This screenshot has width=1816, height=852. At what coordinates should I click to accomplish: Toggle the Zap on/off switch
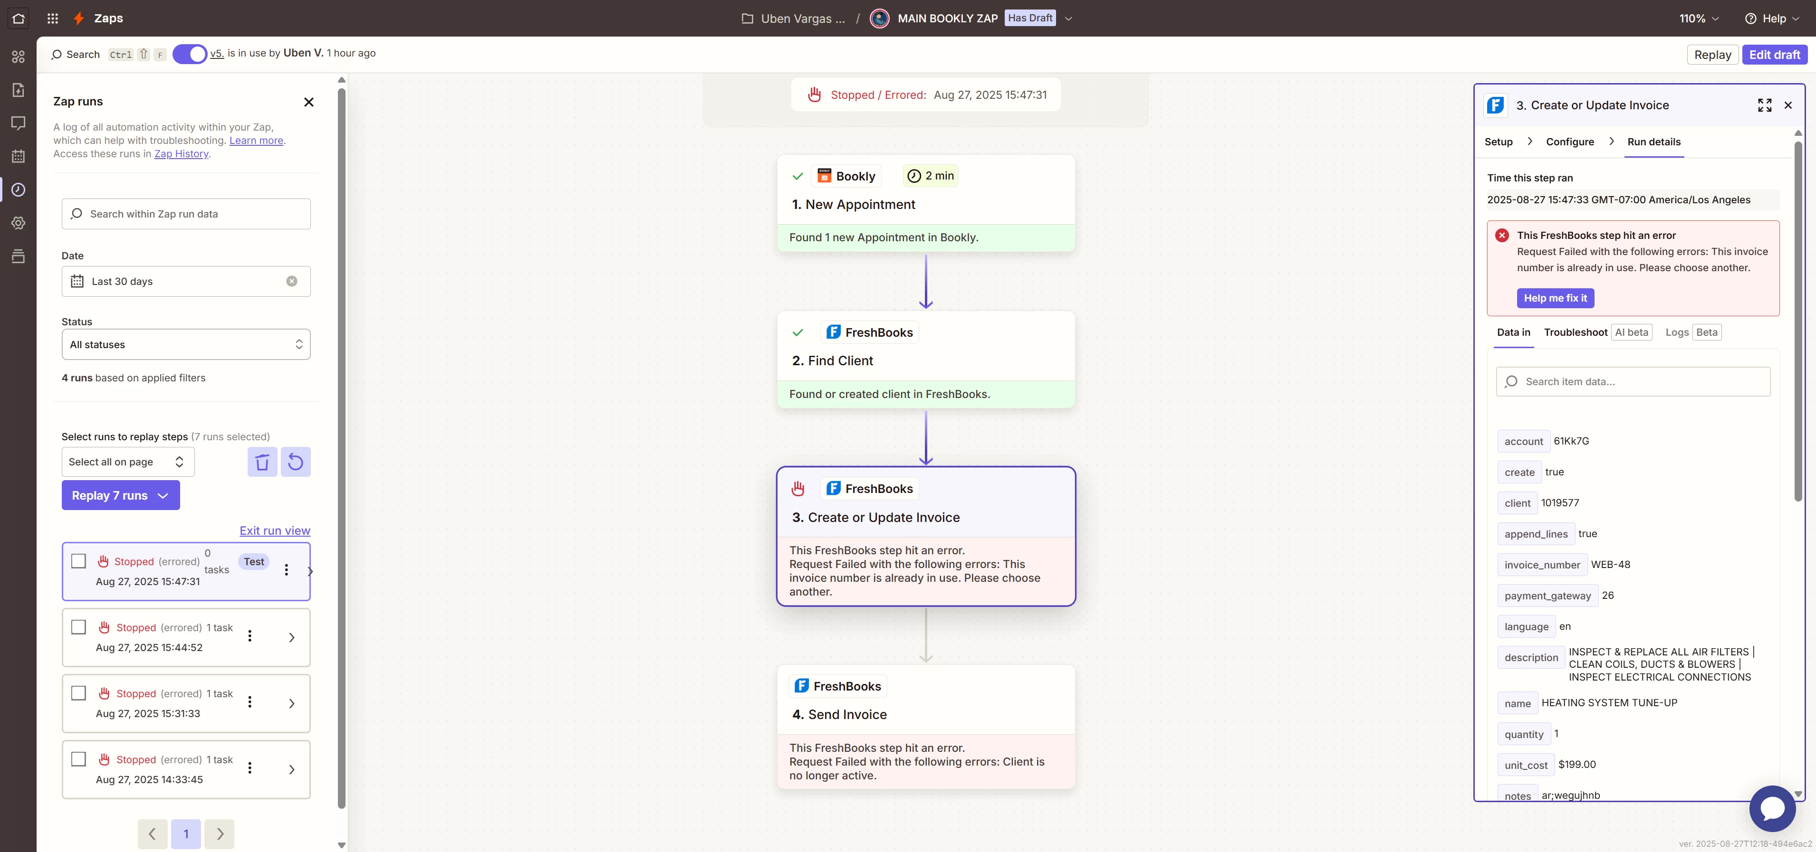190,54
